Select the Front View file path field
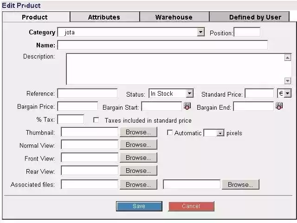297x223 pixels. pyautogui.click(x=90, y=157)
